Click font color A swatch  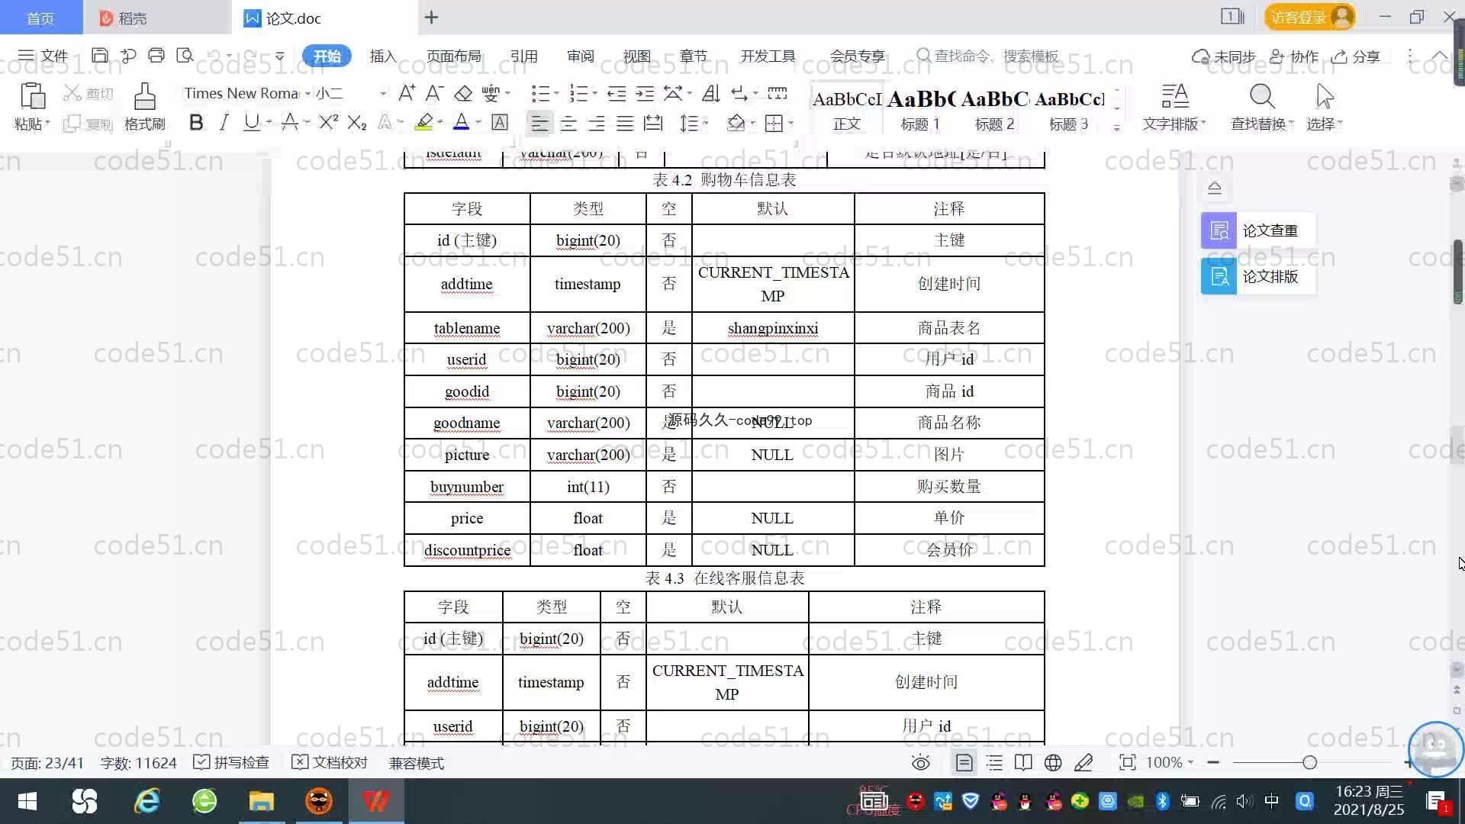461,123
